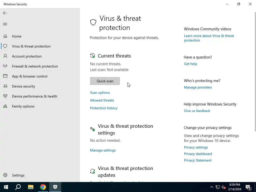
Task: Click the App & browser control window icon
Action: (x=5, y=76)
